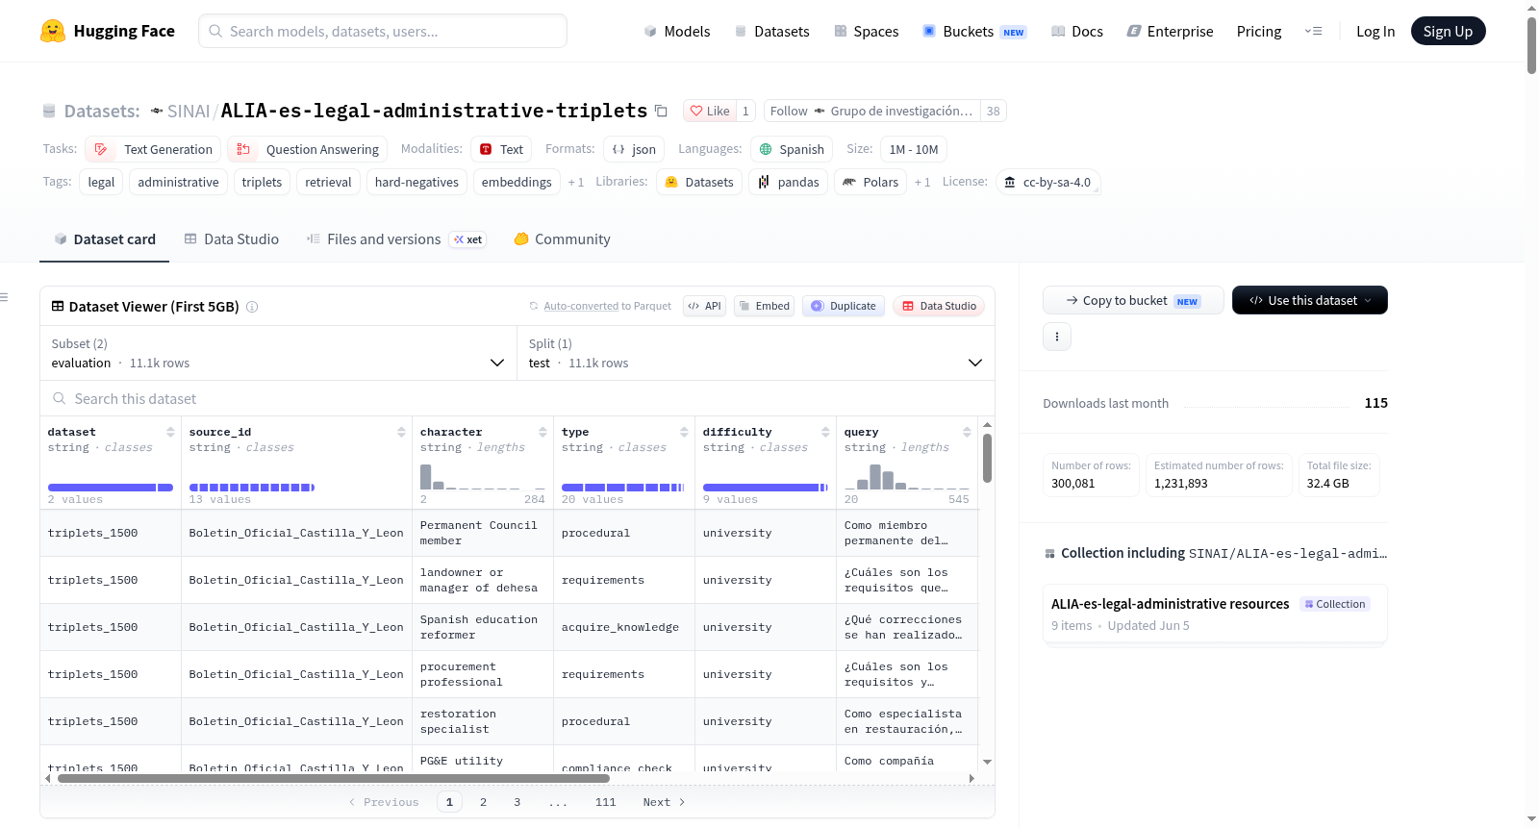The height and width of the screenshot is (828, 1539).
Task: Select the pandas library tag
Action: 788,182
